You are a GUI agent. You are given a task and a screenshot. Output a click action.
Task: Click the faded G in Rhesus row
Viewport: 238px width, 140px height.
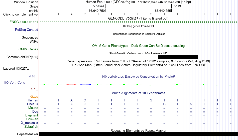(x=164, y=104)
